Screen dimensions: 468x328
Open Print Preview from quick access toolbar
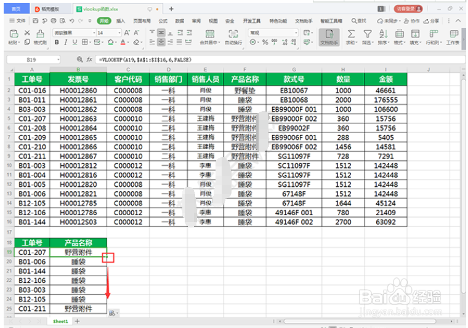point(62,20)
